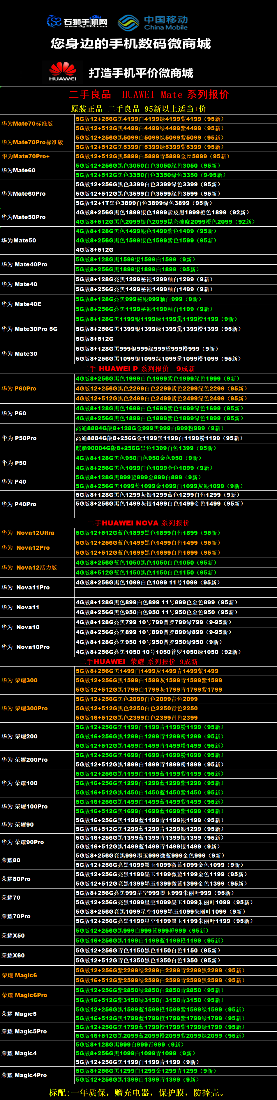The image size is (277, 1100).
Task: Click the 4G版8+512G 昆仑破晓2099 price row
Action: pyautogui.click(x=176, y=222)
